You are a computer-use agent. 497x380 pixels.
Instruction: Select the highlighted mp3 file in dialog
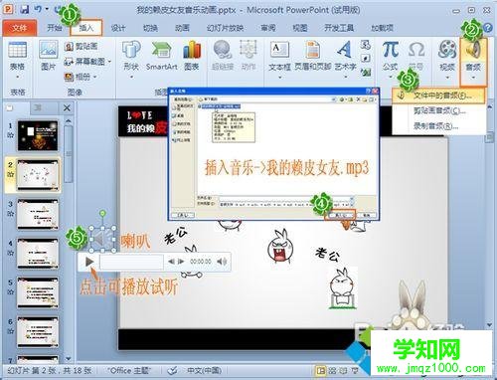coord(220,106)
